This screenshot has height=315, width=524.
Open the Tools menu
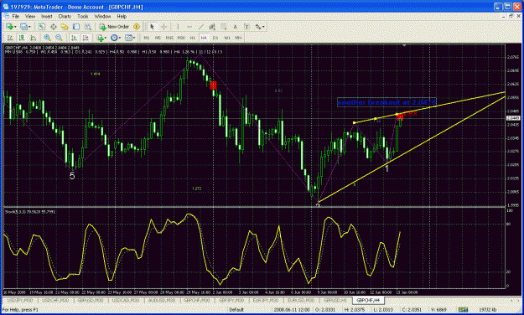coord(83,17)
